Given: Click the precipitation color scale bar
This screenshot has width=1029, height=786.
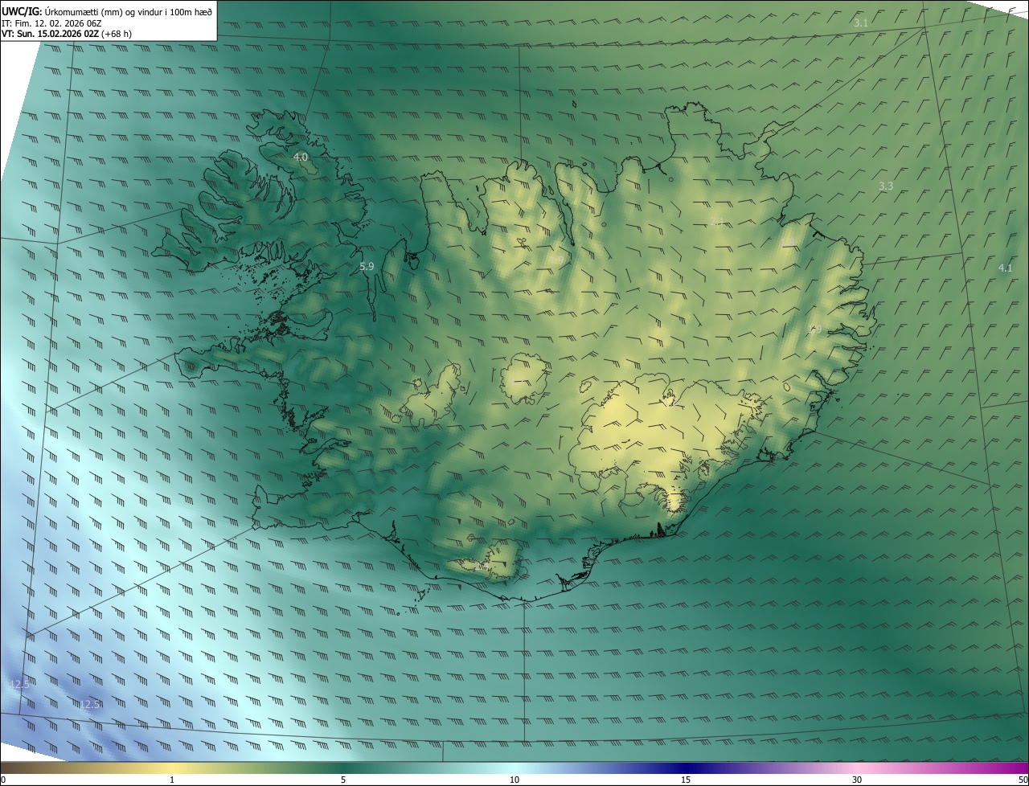Looking at the screenshot, I should click(x=514, y=768).
